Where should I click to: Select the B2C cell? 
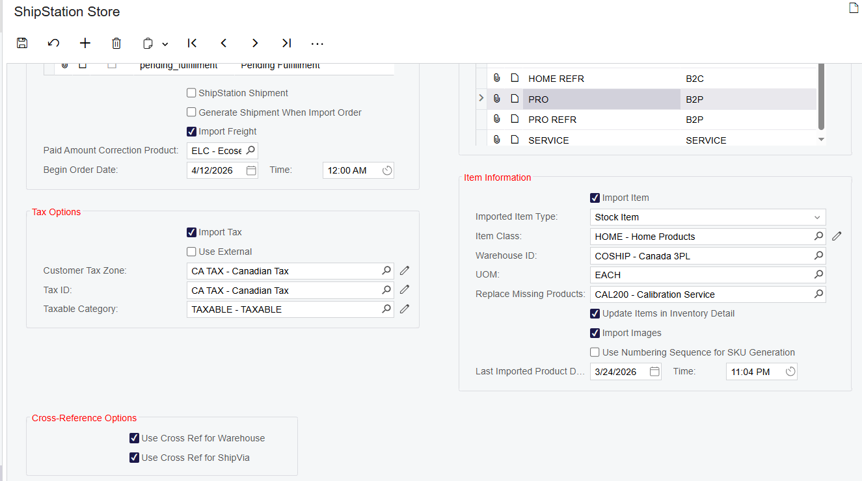pyautogui.click(x=748, y=79)
